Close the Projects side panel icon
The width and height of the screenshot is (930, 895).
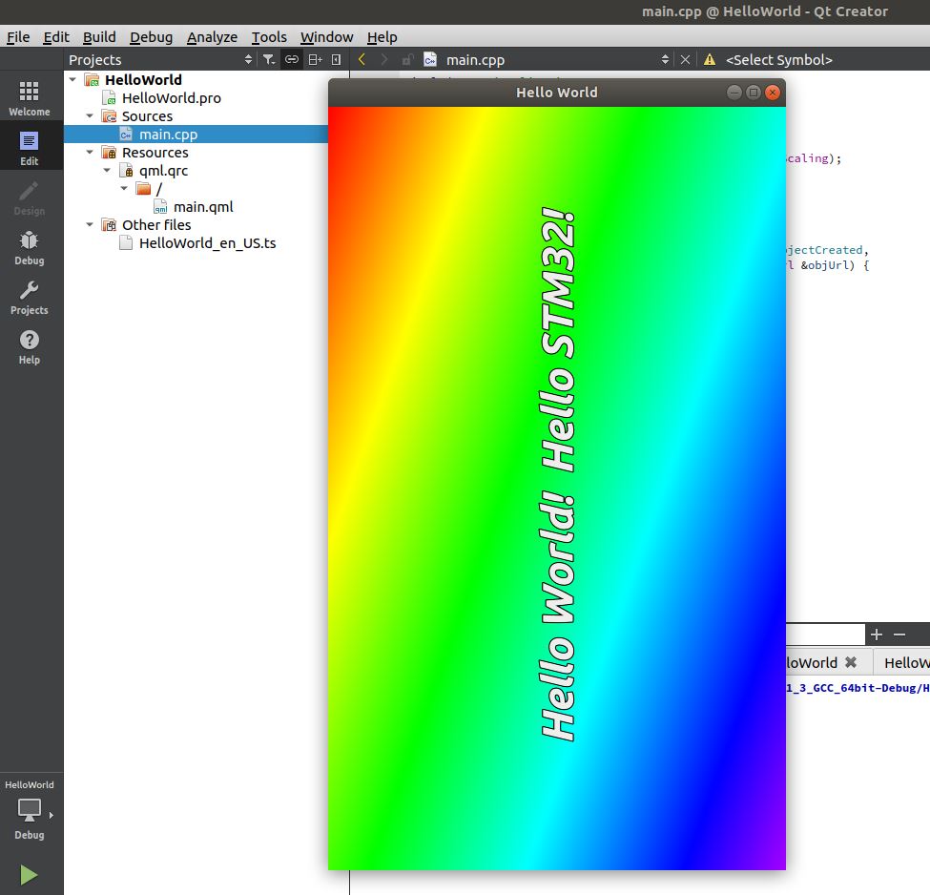pyautogui.click(x=337, y=59)
